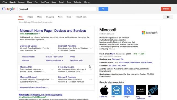The image size is (177, 100).
Task: Click +You in the top bar
Action: [4, 2]
